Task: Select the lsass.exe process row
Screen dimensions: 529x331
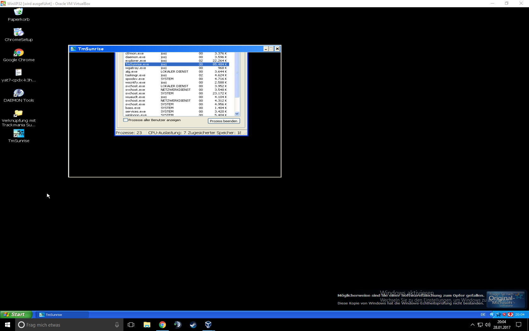Action: [177, 108]
